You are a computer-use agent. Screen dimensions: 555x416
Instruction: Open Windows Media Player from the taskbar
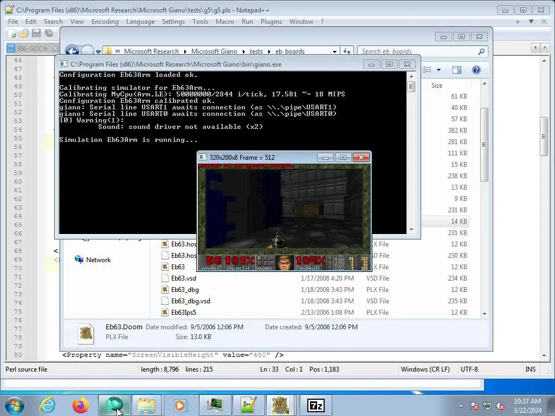[180, 405]
